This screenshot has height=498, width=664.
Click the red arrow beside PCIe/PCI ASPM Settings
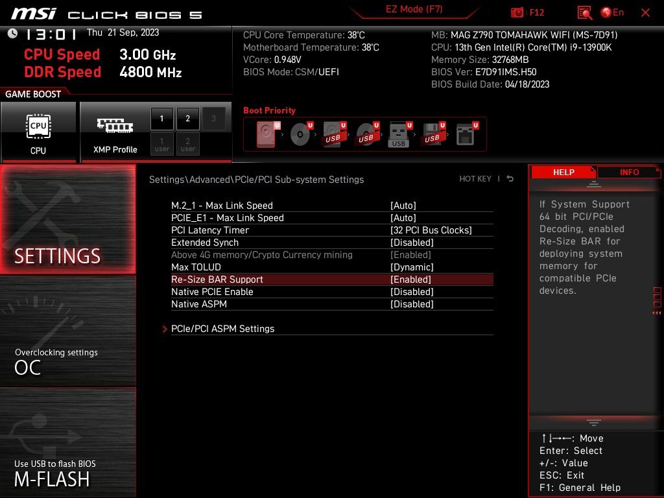165,329
